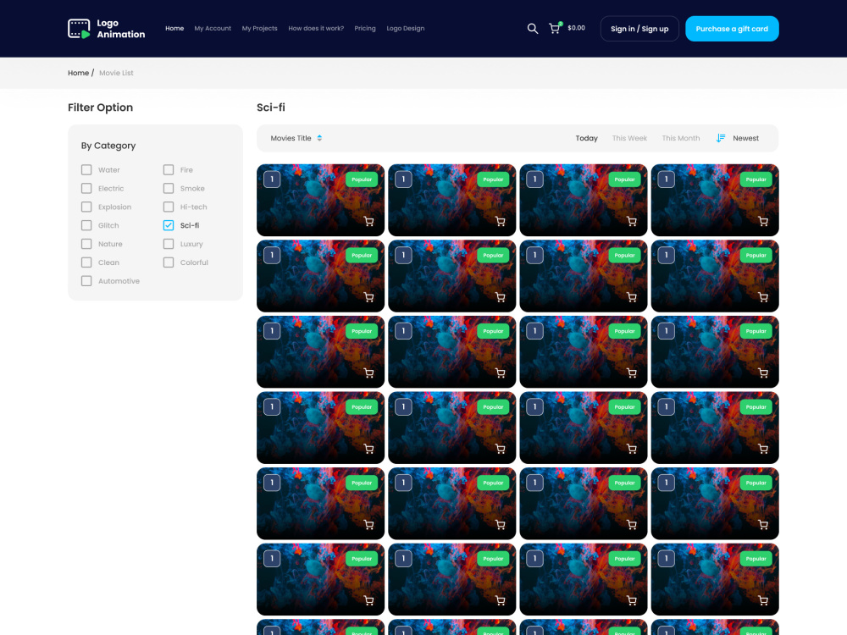Viewport: 847px width, 635px height.
Task: Enable the Explosion filter
Action: click(86, 207)
